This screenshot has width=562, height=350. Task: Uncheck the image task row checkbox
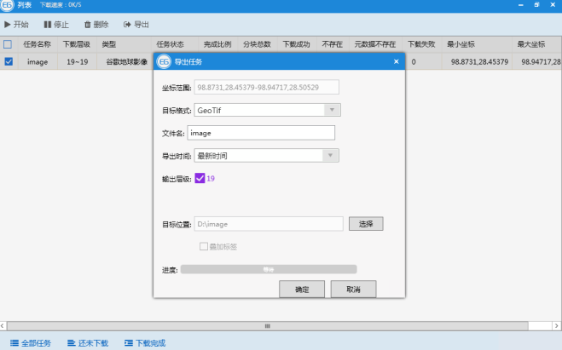coord(8,62)
